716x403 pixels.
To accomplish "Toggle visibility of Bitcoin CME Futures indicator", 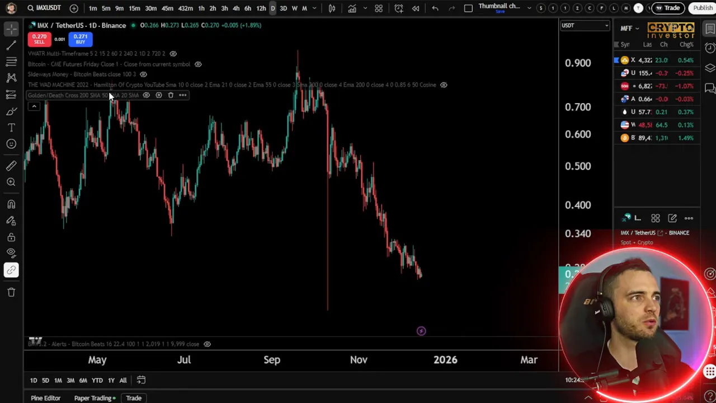I will pos(198,64).
